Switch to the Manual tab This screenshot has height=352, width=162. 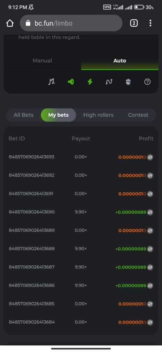43,61
